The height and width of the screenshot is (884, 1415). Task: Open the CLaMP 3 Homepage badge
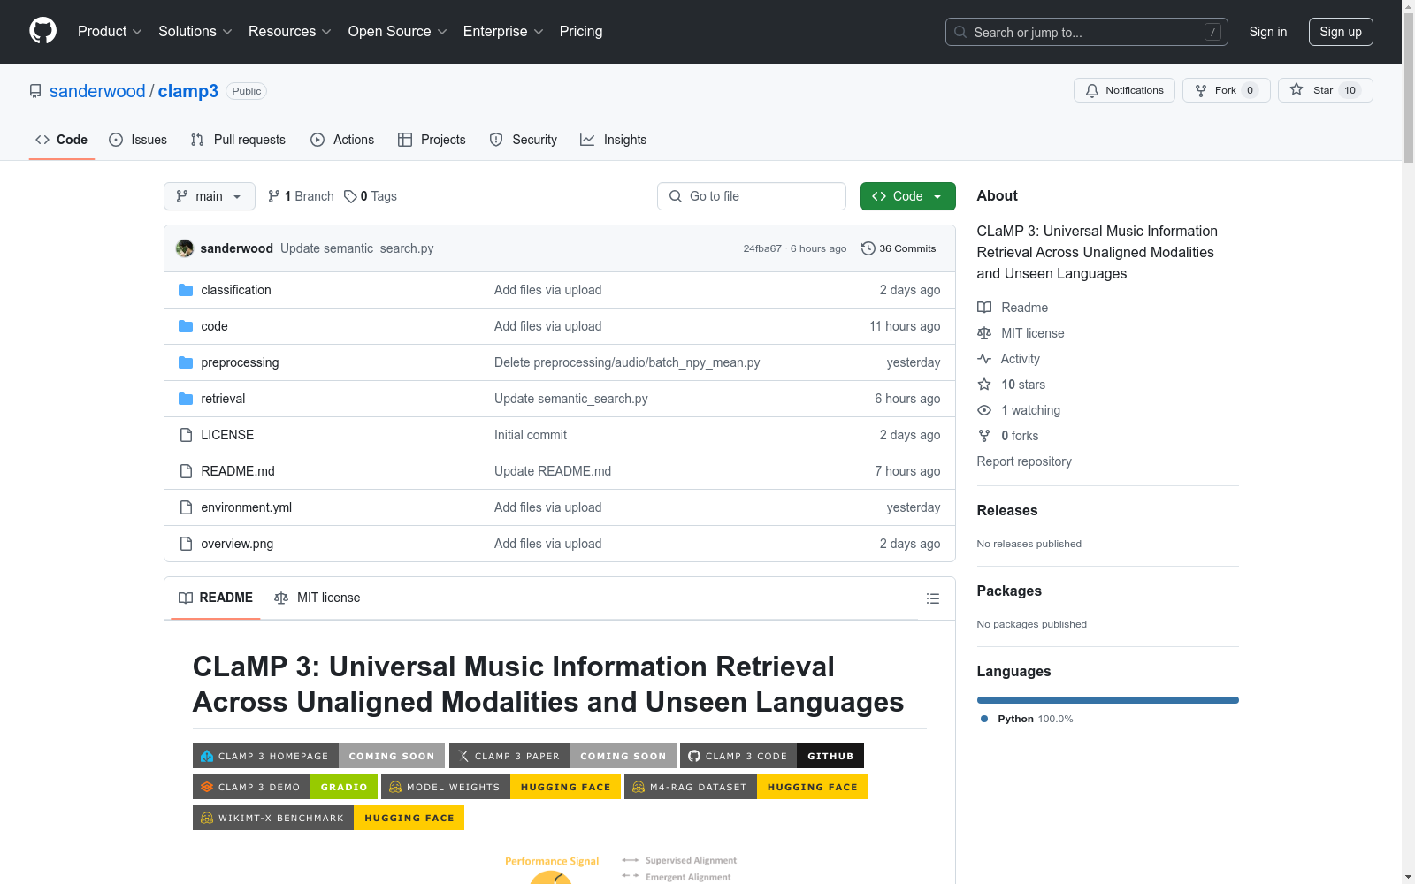318,756
